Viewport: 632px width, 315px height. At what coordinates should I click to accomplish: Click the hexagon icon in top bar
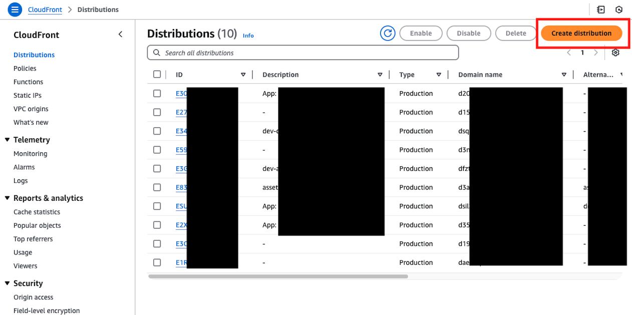coord(619,10)
